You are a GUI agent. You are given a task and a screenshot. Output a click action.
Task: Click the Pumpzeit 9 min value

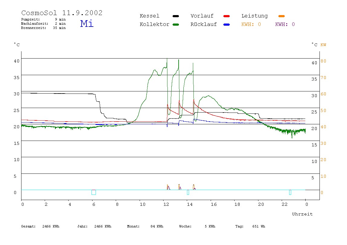(x=60, y=19)
